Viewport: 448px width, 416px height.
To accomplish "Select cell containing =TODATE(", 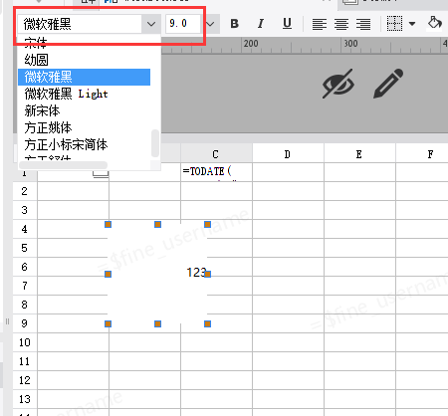I will point(216,172).
